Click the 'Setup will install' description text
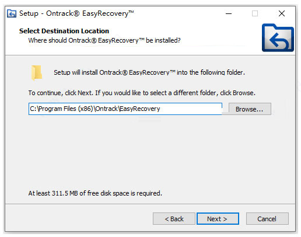The width and height of the screenshot is (301, 237). (x=149, y=72)
